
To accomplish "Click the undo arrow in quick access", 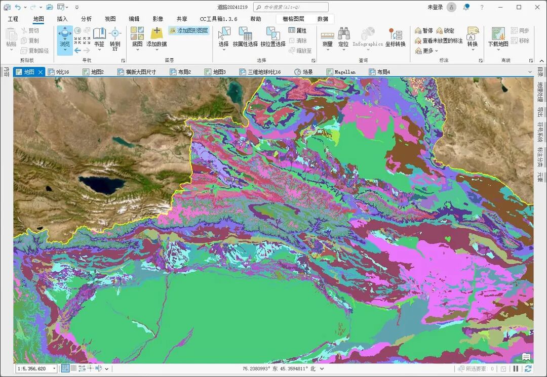I will coord(18,7).
